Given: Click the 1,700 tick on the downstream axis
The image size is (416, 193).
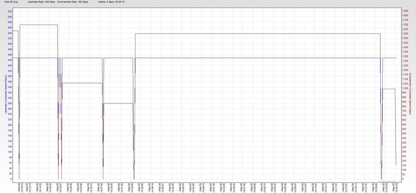Looking at the screenshot, I should coord(406,25).
